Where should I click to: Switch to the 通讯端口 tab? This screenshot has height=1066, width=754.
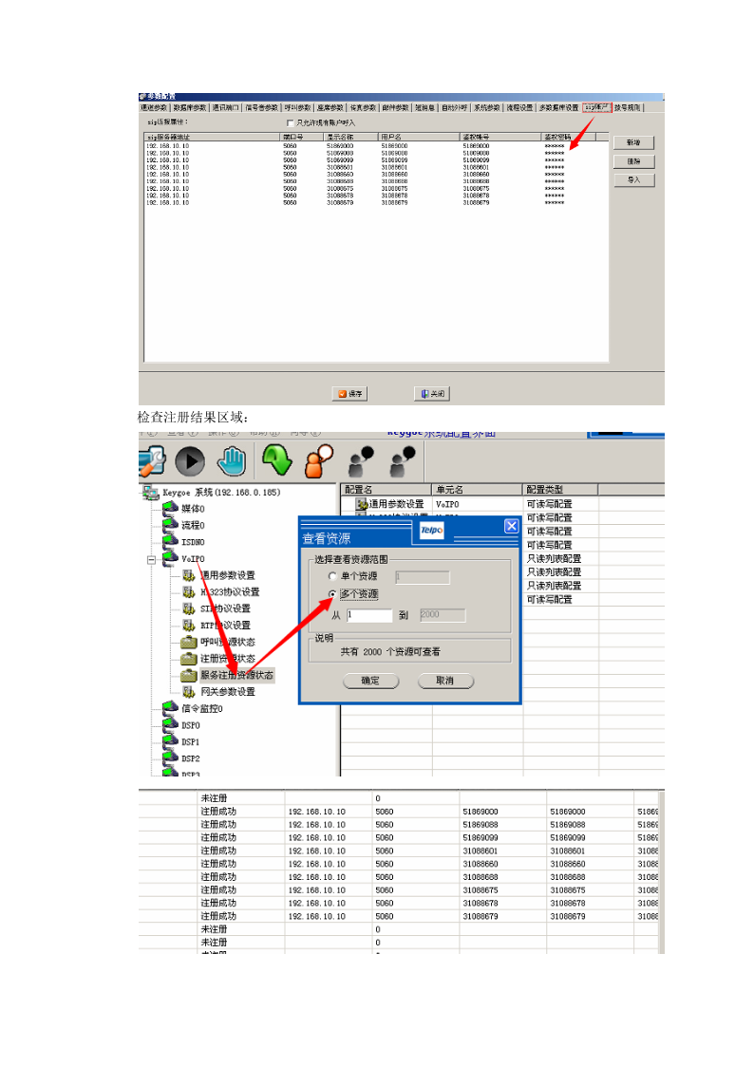click(226, 107)
